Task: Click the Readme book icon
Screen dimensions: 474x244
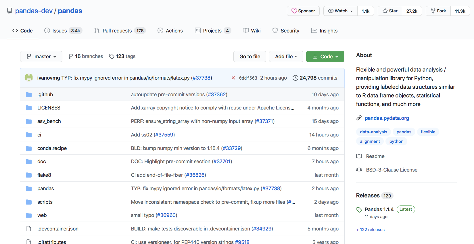Action: pyautogui.click(x=359, y=156)
